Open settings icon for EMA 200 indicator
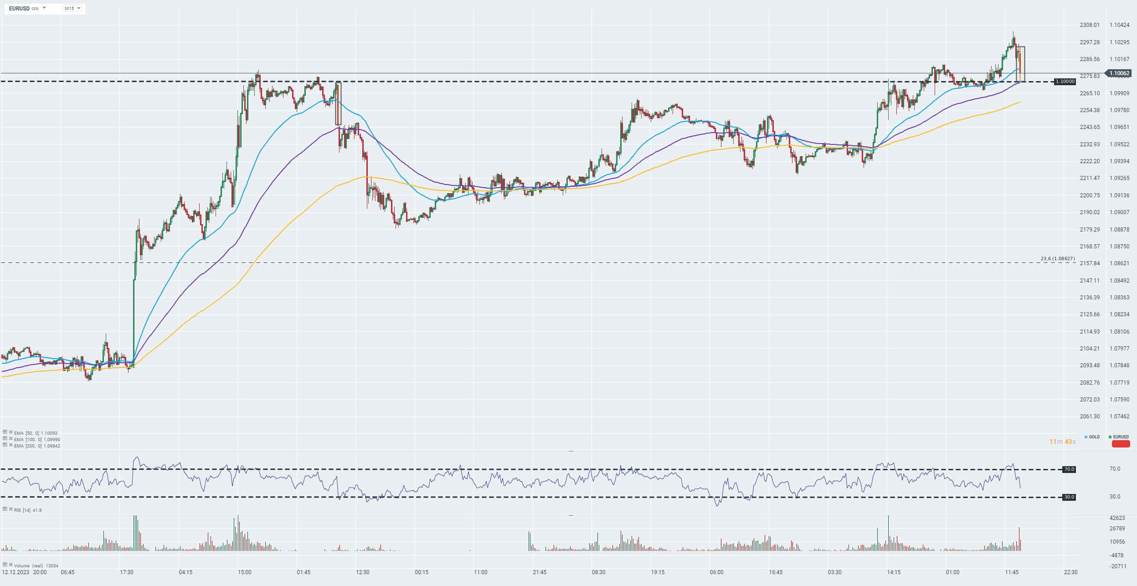This screenshot has width=1137, height=586. pos(5,444)
